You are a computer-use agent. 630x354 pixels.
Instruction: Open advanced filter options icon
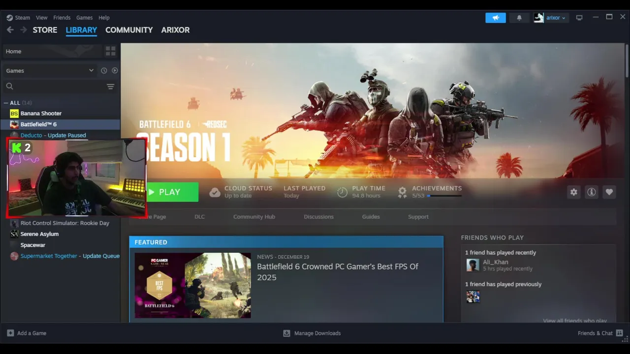click(110, 87)
